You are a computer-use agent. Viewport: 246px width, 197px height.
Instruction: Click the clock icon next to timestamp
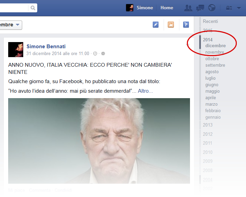point(95,54)
